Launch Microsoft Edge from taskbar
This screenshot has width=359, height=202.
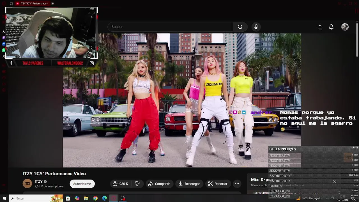(x=105, y=198)
